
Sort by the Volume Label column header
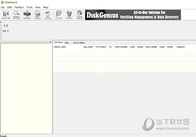click(60, 47)
